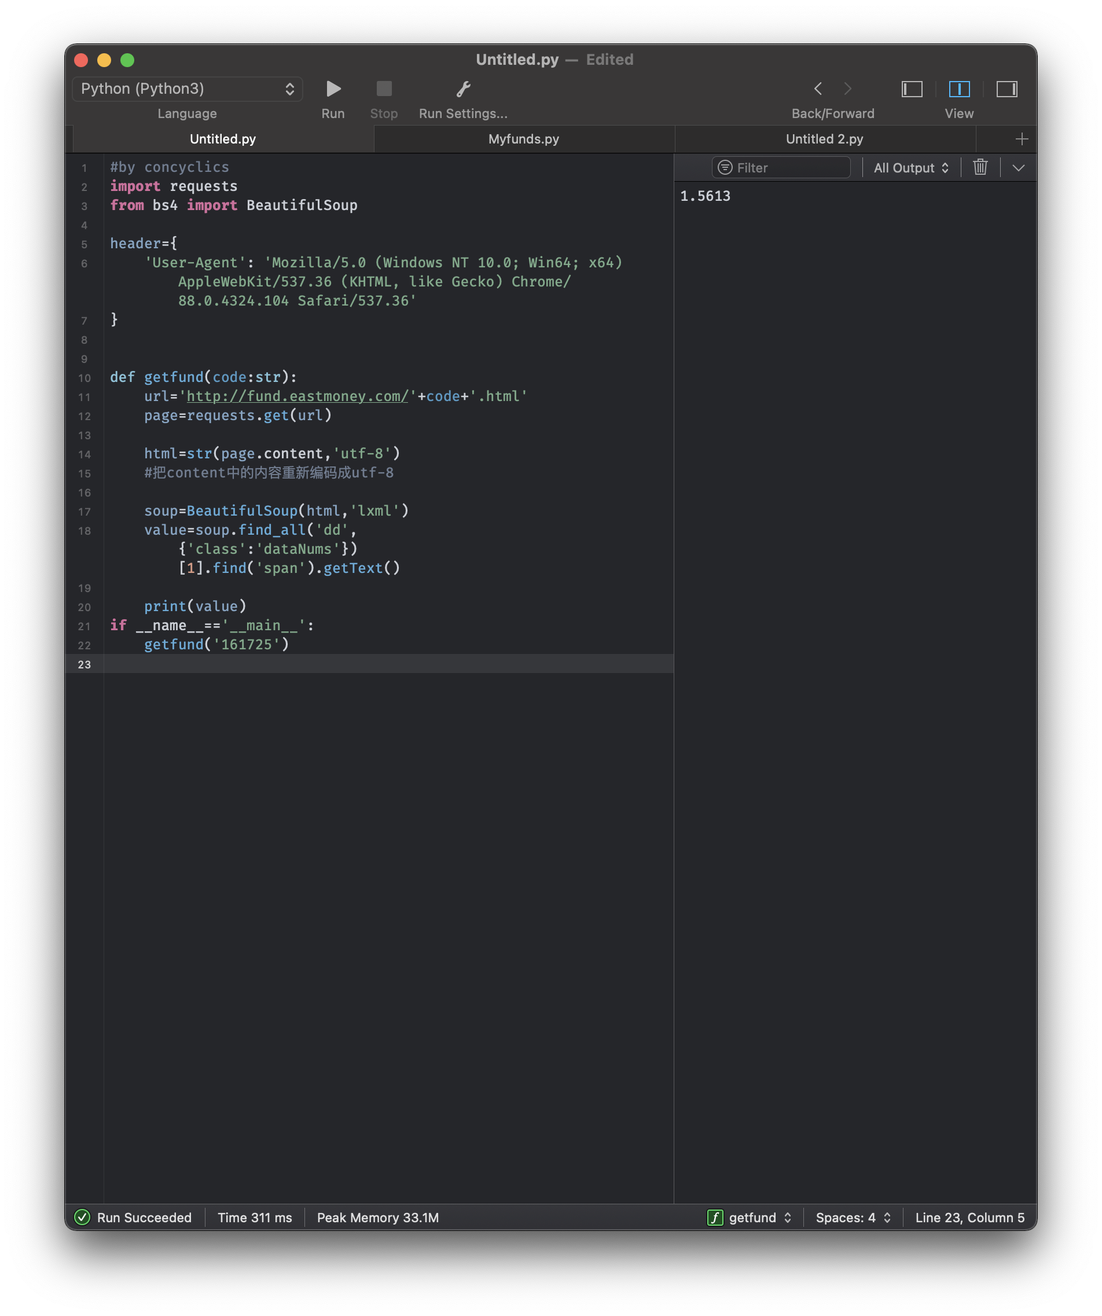Image resolution: width=1102 pixels, height=1316 pixels.
Task: Run the Python script
Action: click(x=333, y=89)
